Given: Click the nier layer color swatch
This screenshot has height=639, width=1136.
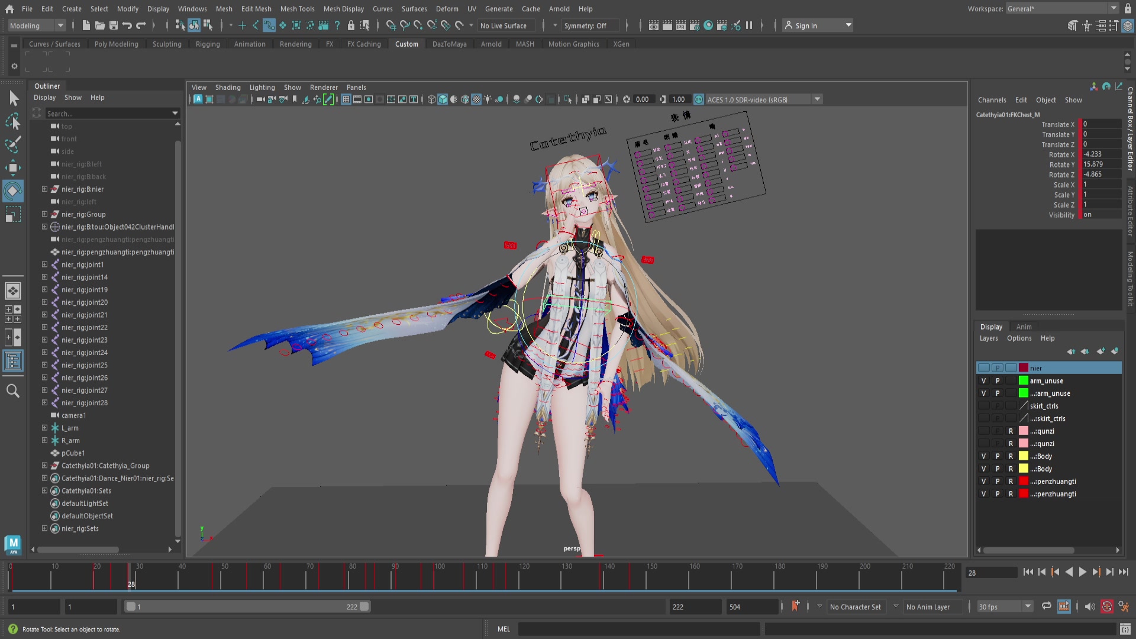Looking at the screenshot, I should tap(1024, 368).
